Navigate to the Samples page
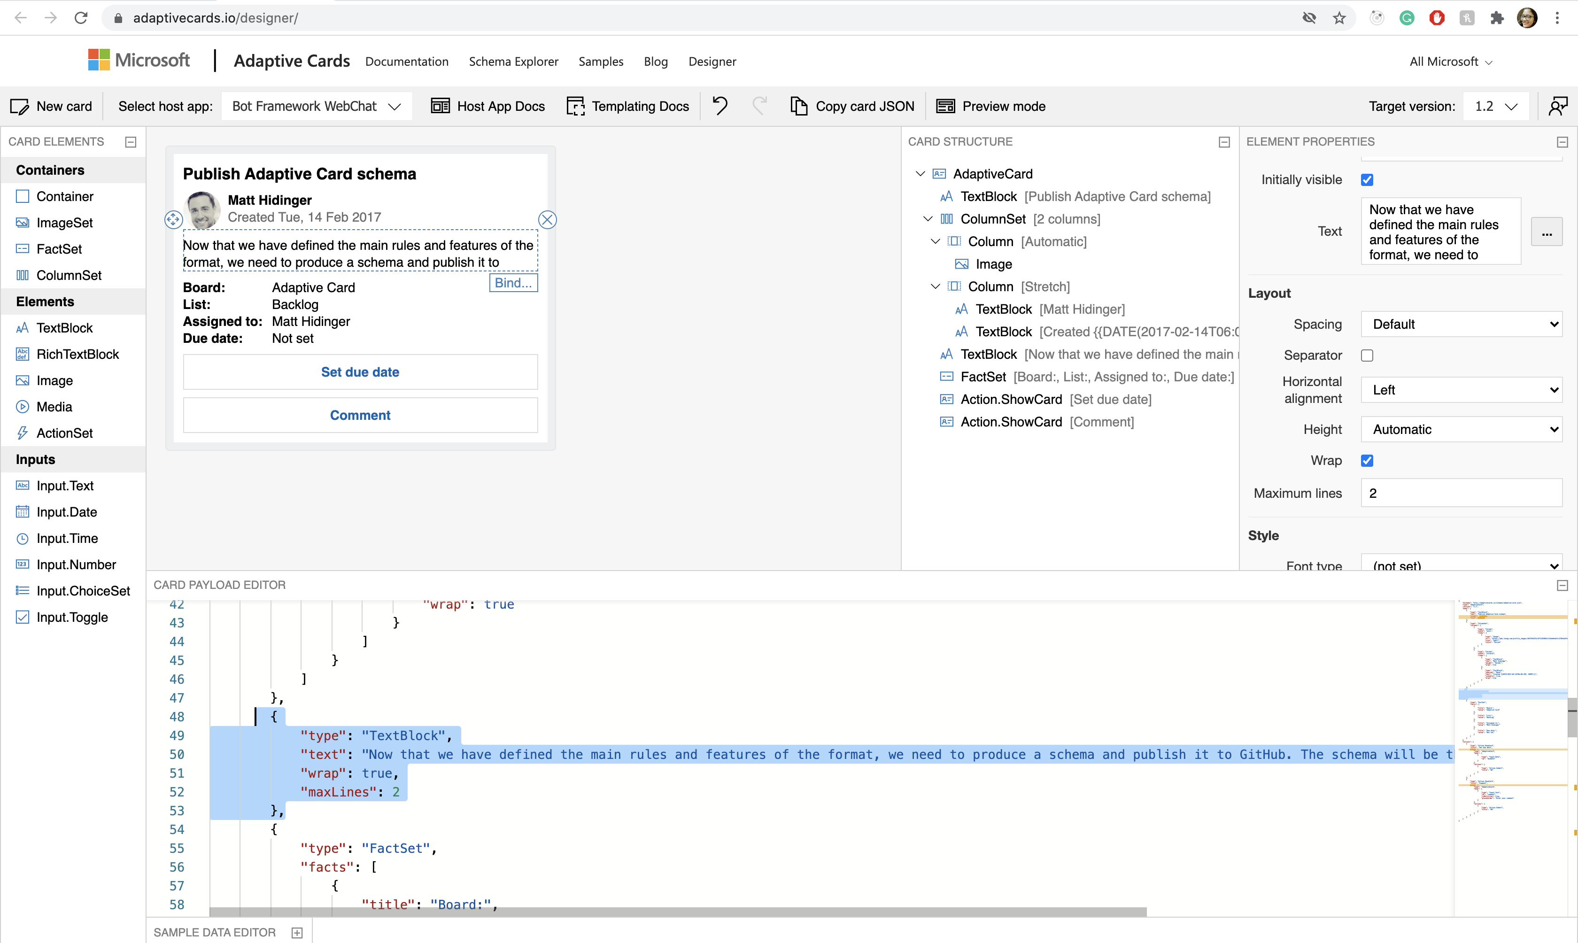The width and height of the screenshot is (1578, 943). tap(600, 61)
